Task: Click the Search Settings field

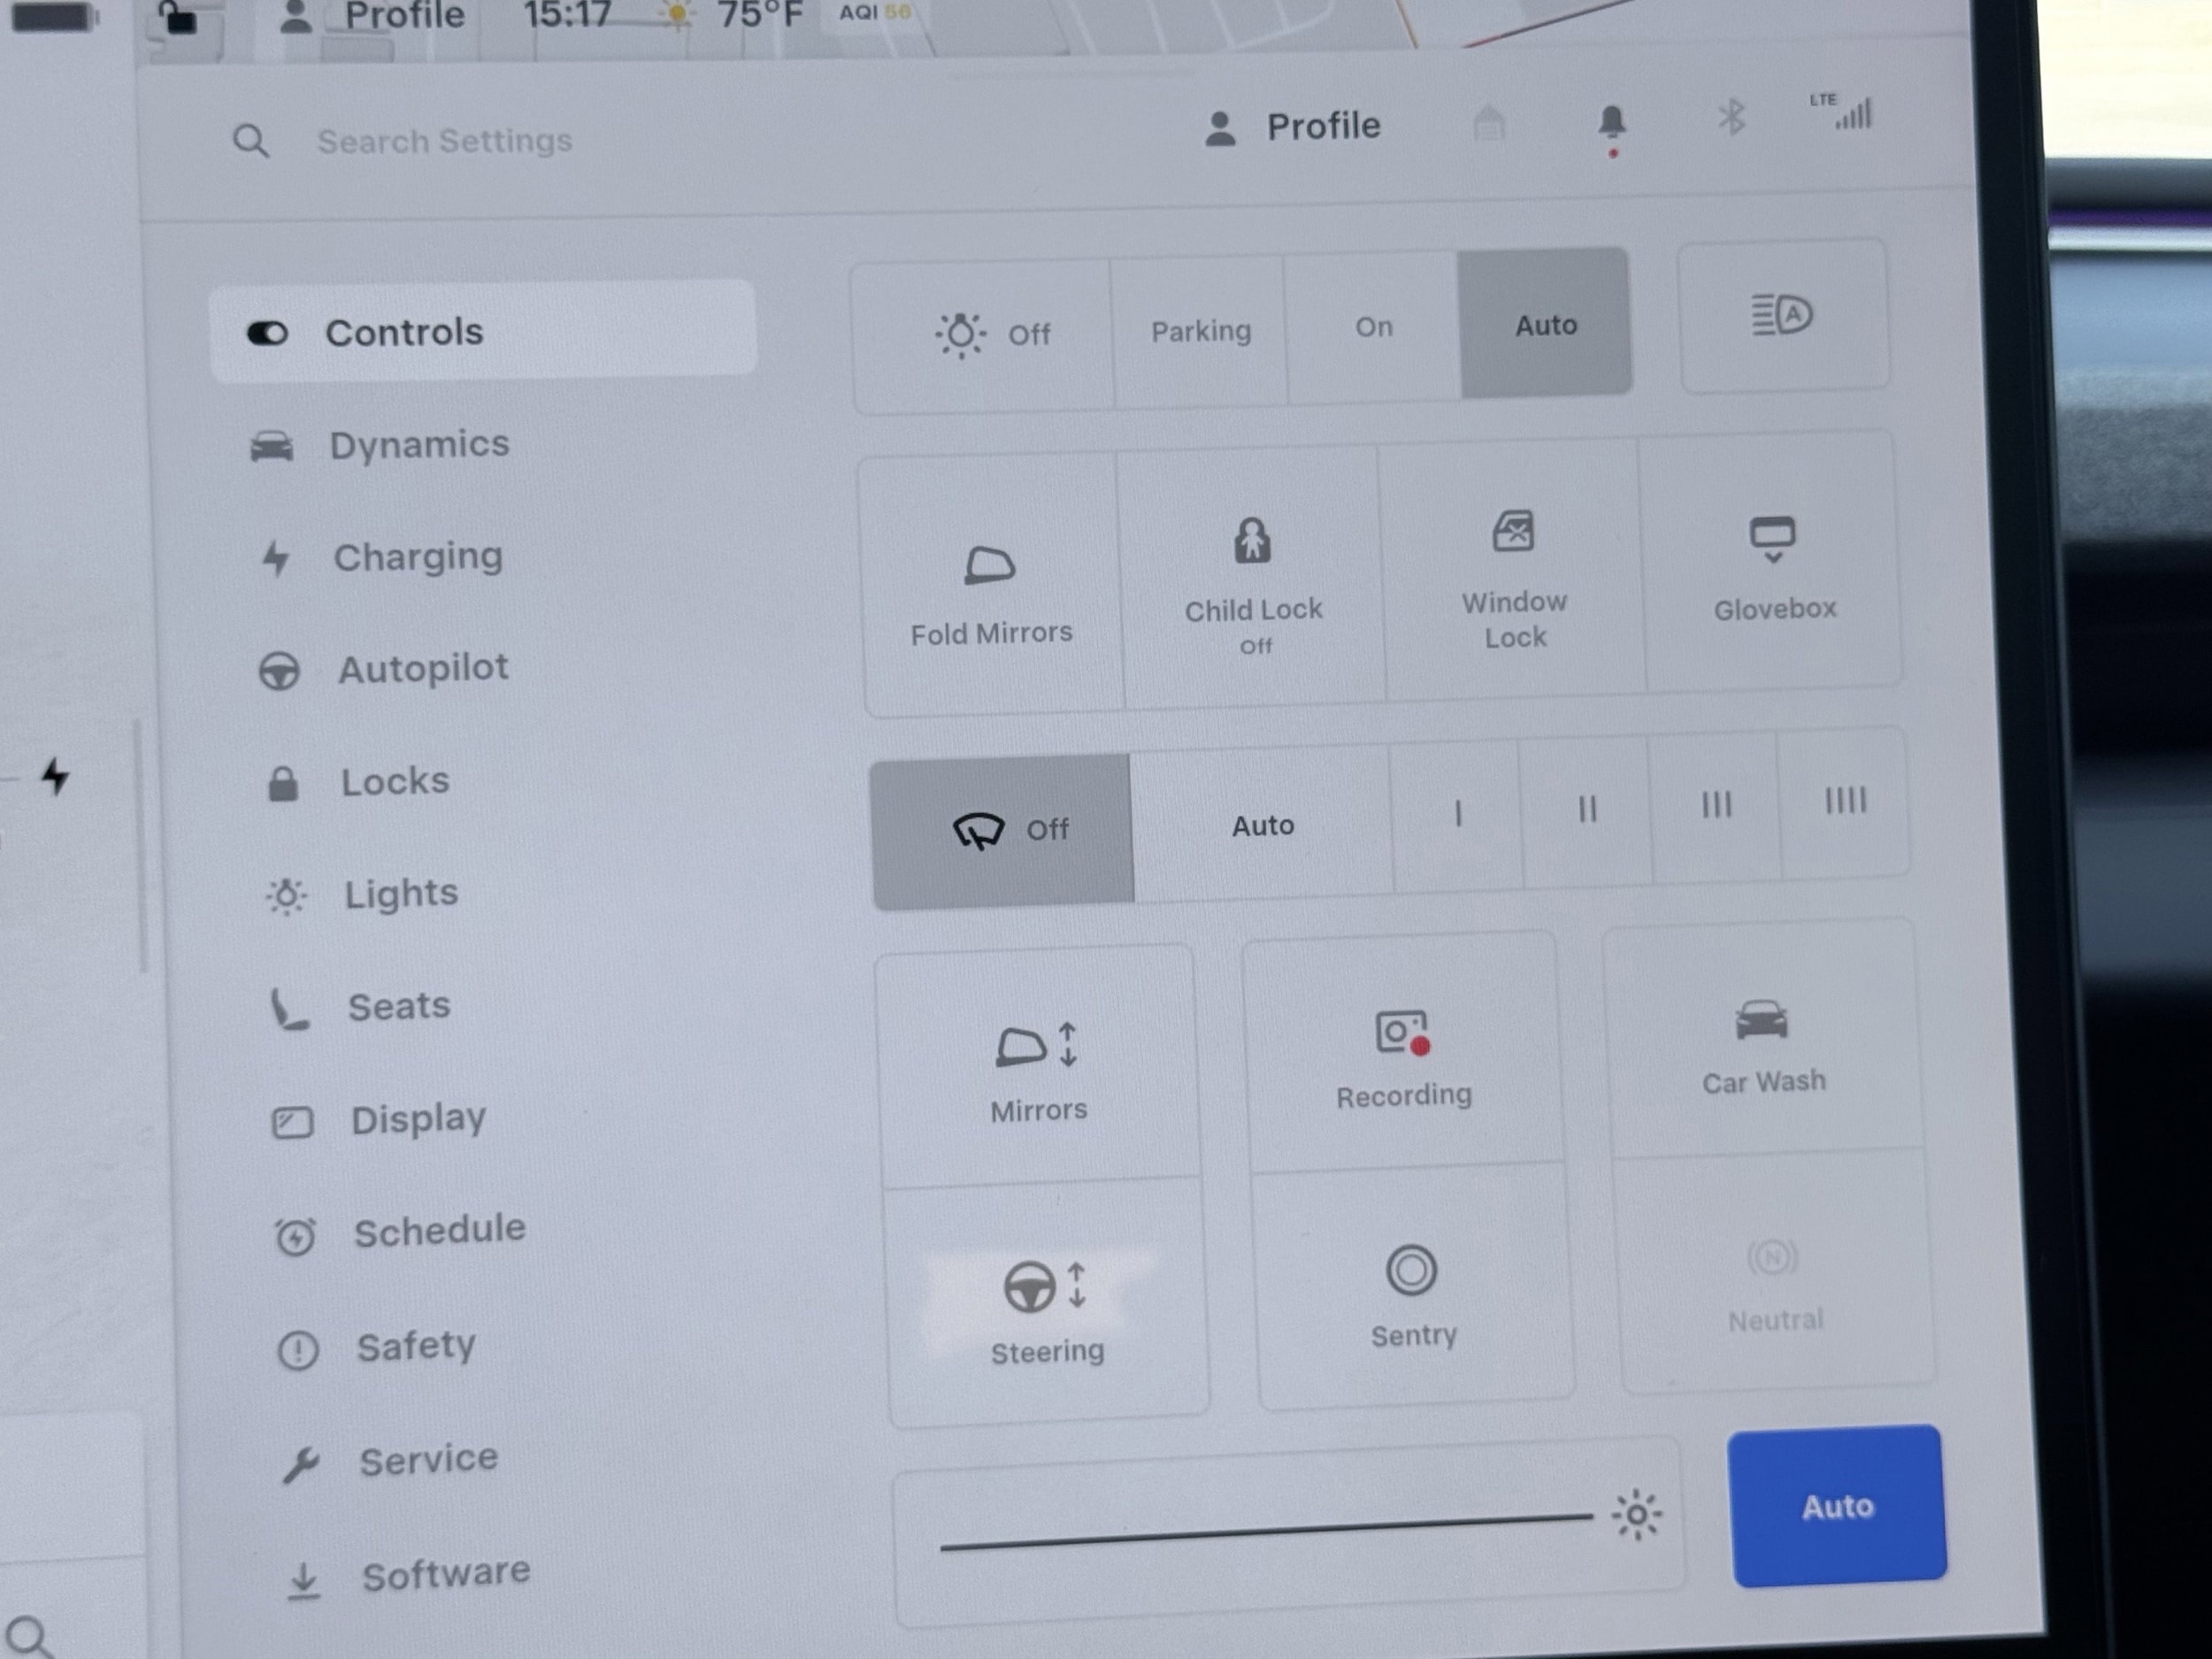Action: [445, 141]
